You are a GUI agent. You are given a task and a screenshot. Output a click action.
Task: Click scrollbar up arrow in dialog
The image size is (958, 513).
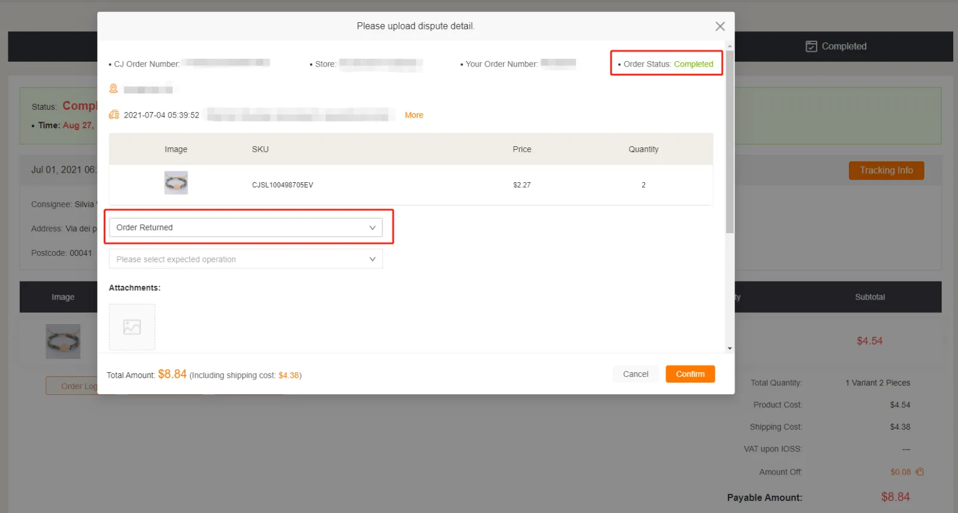(x=730, y=46)
